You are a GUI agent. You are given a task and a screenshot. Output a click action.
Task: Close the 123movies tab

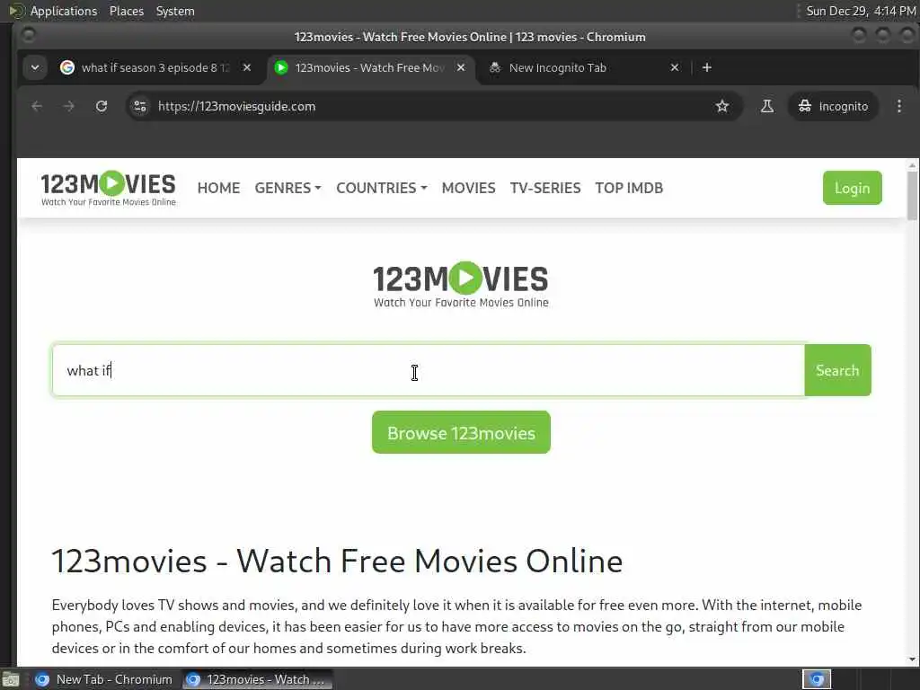tap(461, 67)
